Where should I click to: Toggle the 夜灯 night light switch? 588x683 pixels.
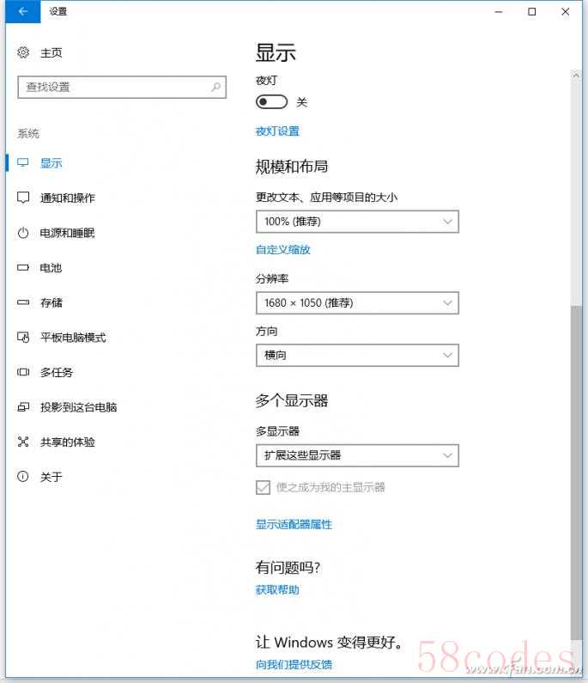pos(271,102)
